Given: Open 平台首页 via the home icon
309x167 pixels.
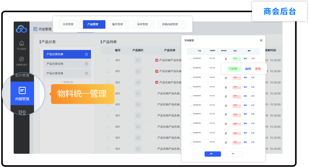Looking at the screenshot, I should [22, 43].
